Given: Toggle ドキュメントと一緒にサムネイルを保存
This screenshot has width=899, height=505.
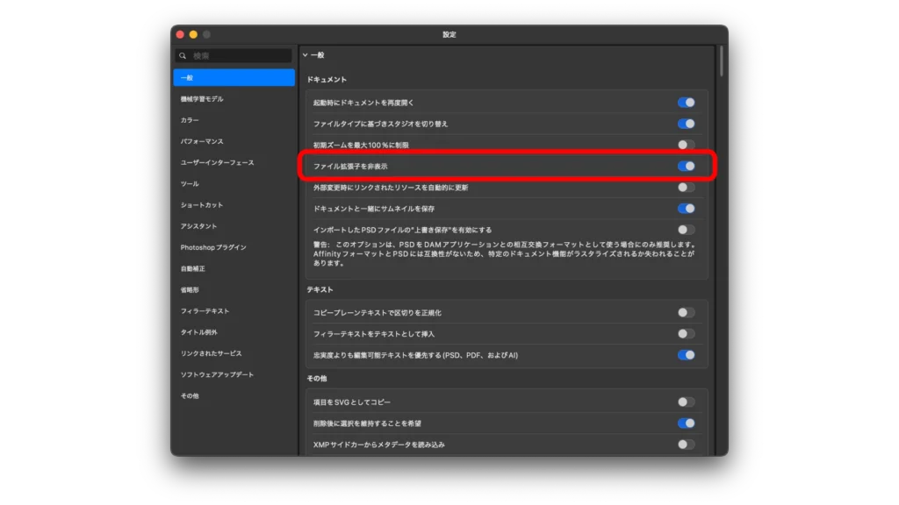Looking at the screenshot, I should click(687, 208).
